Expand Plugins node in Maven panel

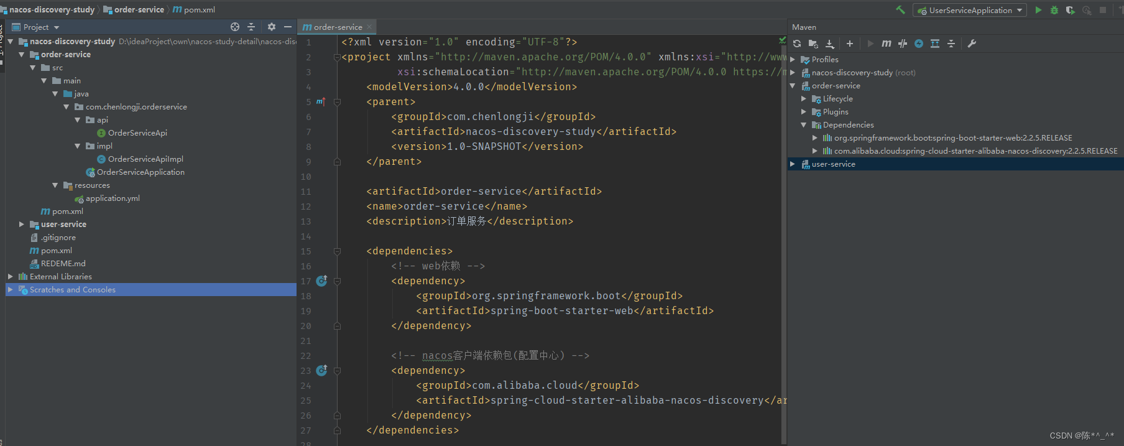pyautogui.click(x=804, y=111)
